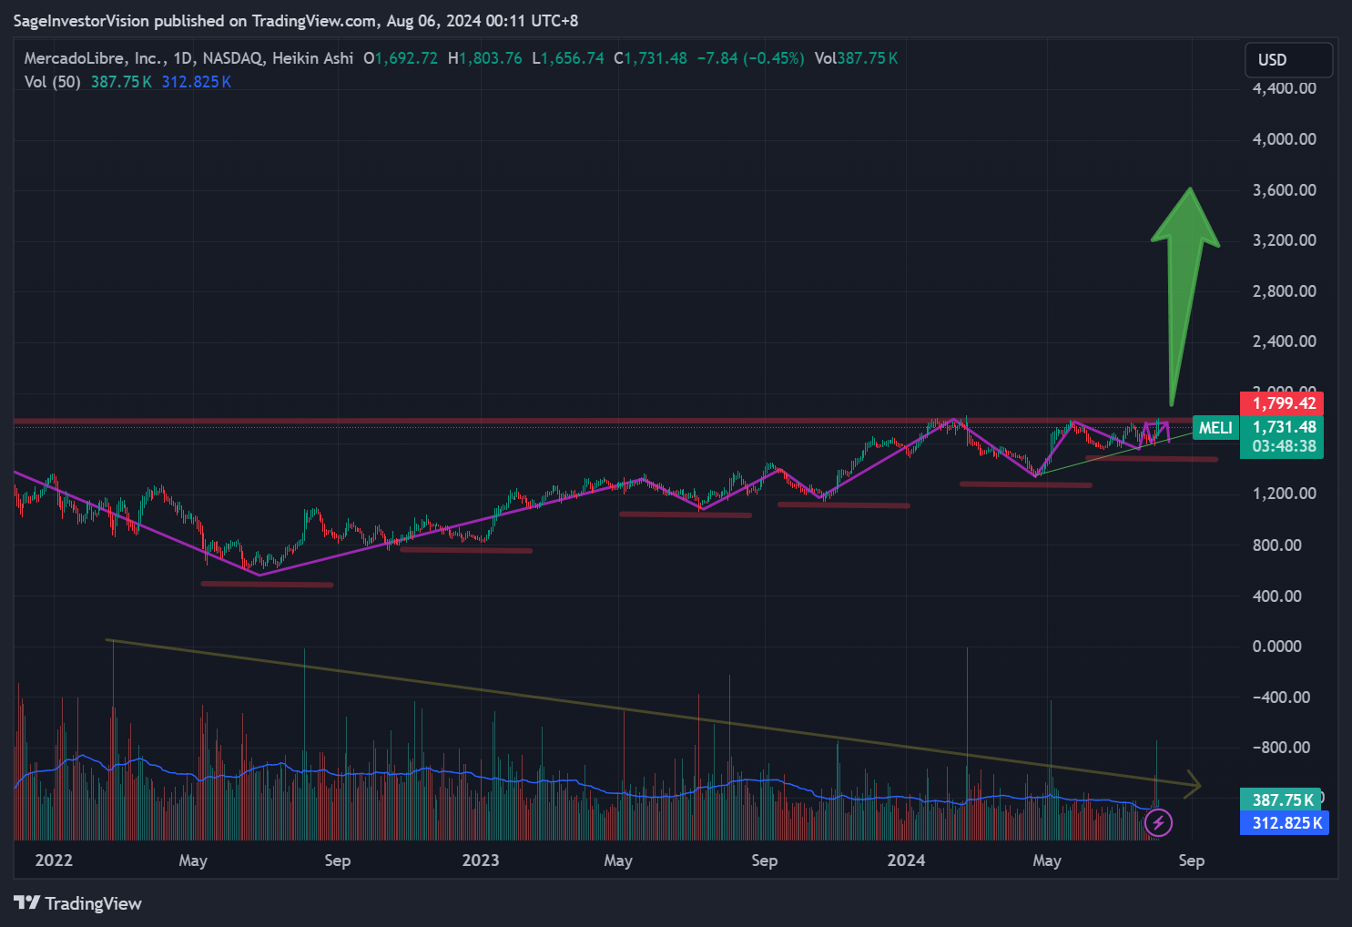Click the change value −7.84 (−0.45%)
1352x927 pixels.
pos(750,58)
